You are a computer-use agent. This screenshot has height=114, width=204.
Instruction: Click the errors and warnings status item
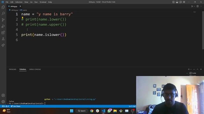pyautogui.click(x=5, y=106)
